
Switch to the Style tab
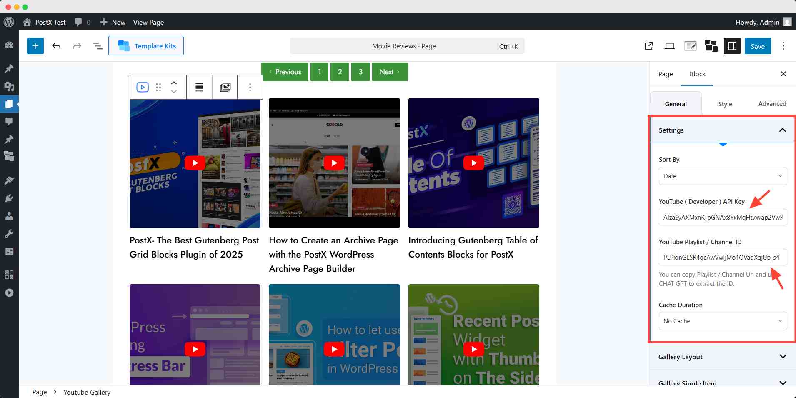pyautogui.click(x=725, y=104)
